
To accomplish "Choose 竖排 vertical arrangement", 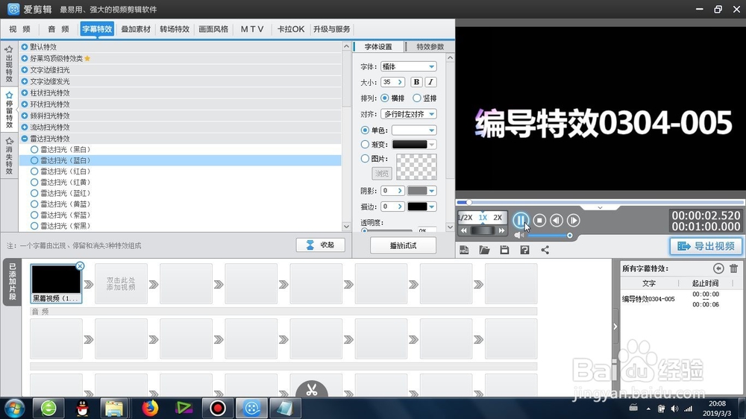I will 417,98.
